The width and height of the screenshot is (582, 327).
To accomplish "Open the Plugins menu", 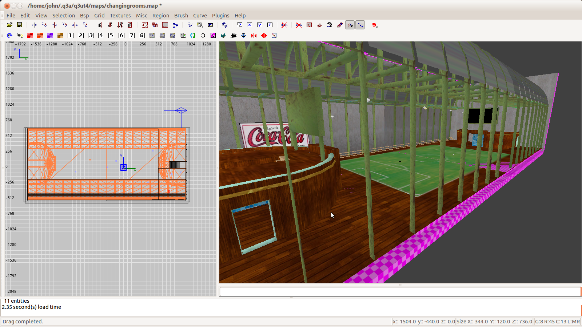I will (220, 16).
